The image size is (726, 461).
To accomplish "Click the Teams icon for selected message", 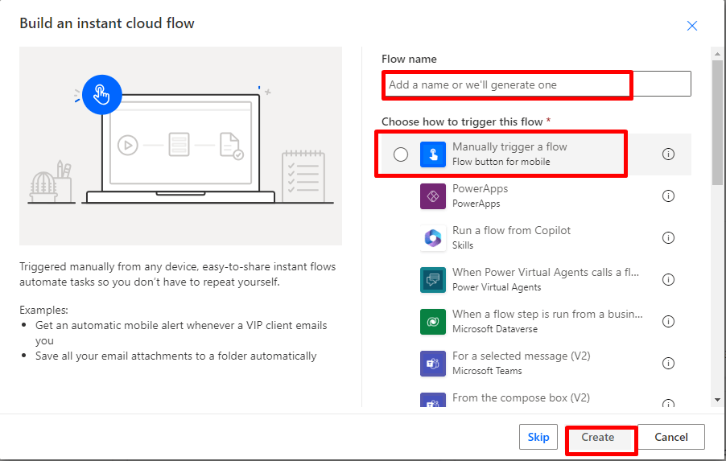I will click(433, 364).
